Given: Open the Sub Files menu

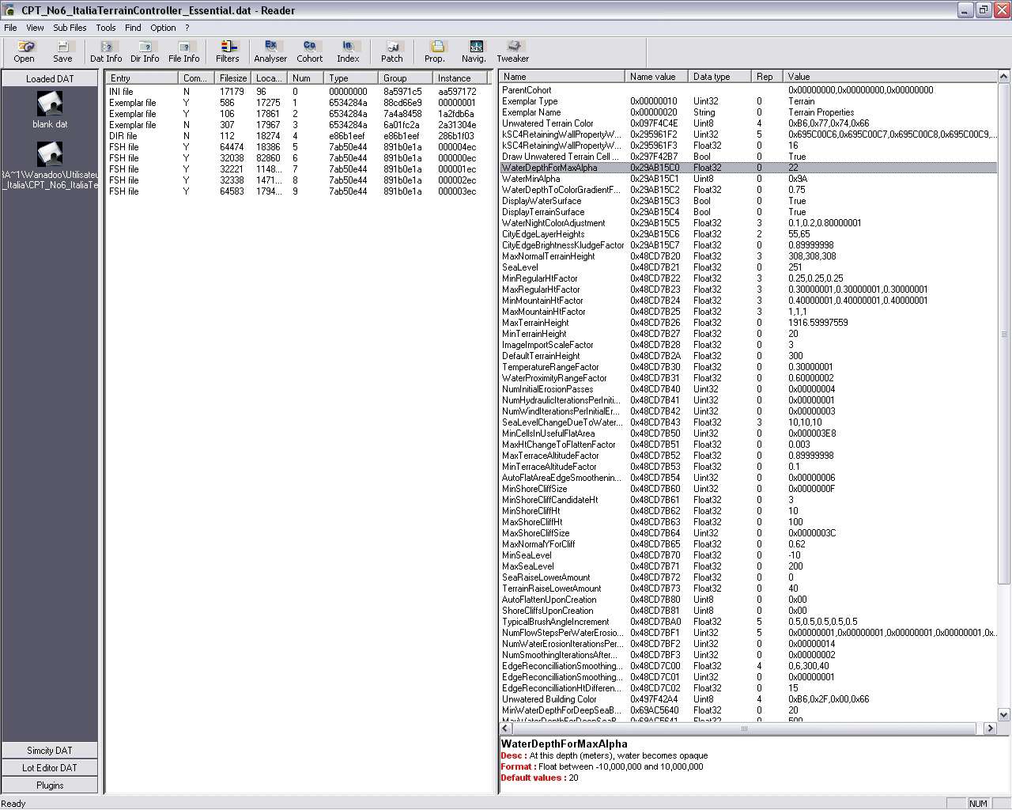Looking at the screenshot, I should (x=70, y=28).
